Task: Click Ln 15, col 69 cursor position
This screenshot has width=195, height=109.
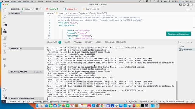Action: coord(131,102)
